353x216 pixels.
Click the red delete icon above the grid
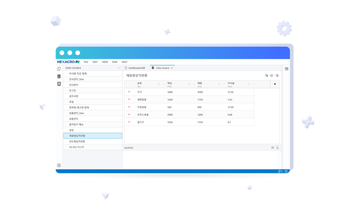[277, 76]
